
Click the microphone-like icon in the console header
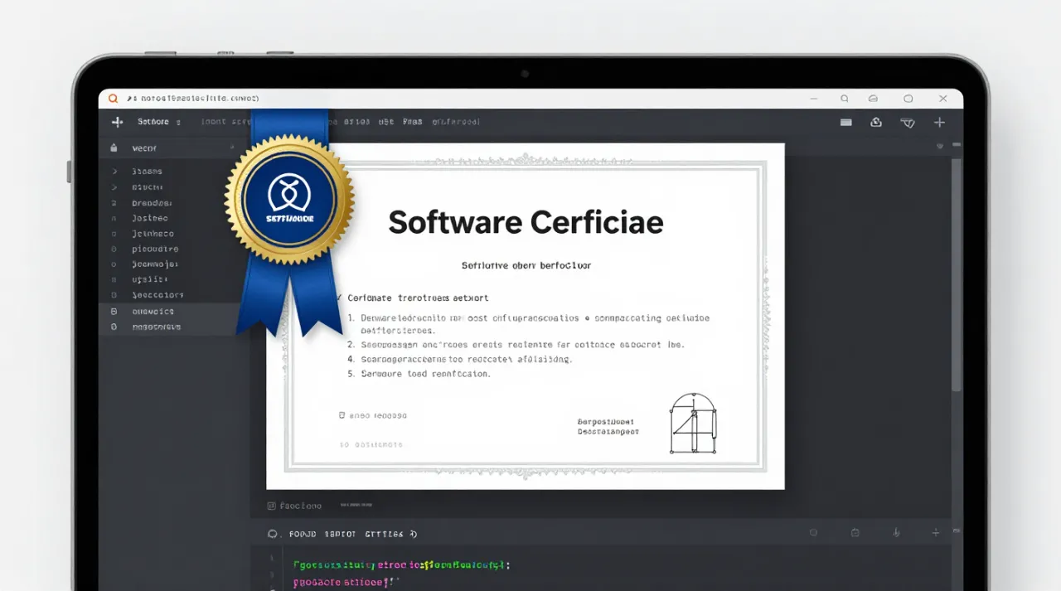[x=896, y=533]
